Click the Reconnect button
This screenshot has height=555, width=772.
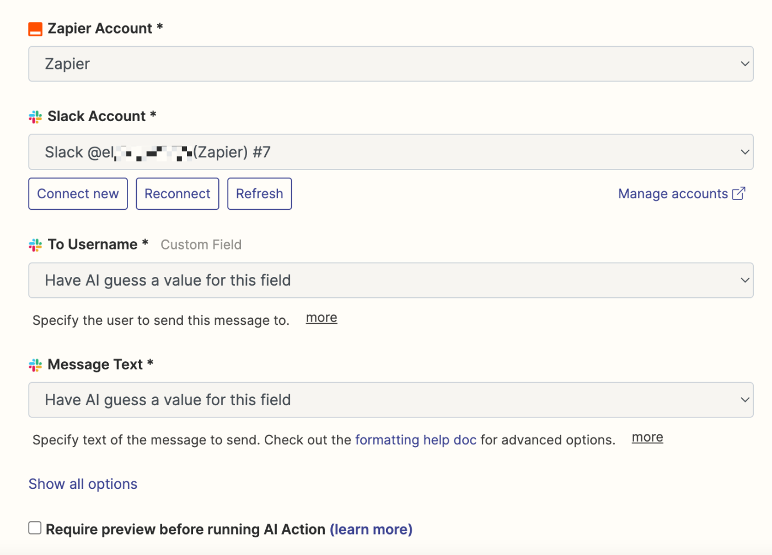[178, 194]
